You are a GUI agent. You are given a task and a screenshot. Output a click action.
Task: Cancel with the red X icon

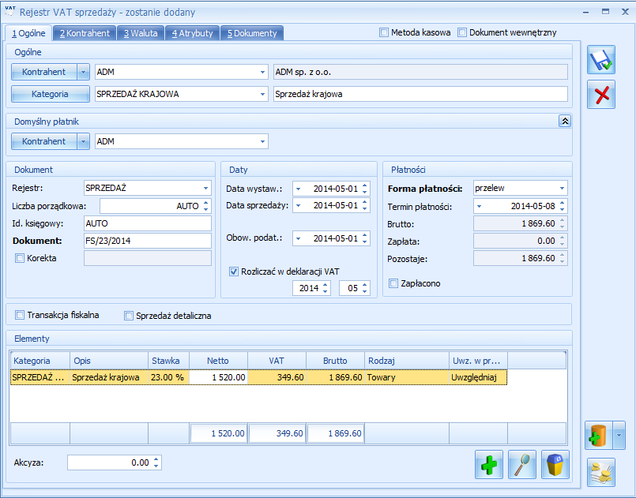[601, 95]
